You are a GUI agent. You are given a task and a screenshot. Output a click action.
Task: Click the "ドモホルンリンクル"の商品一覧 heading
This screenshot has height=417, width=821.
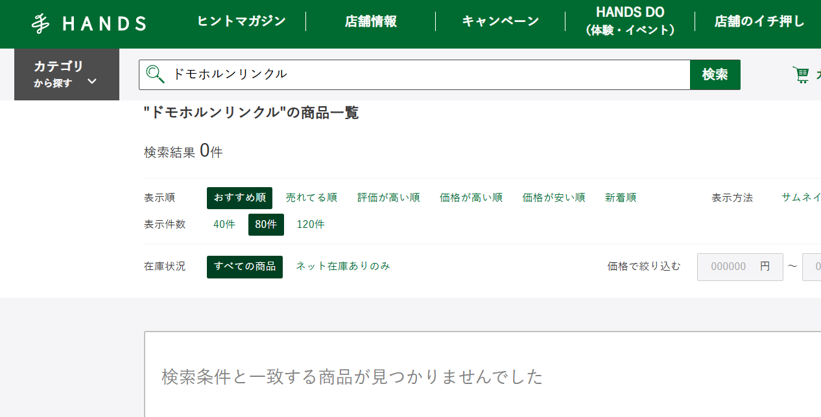251,113
